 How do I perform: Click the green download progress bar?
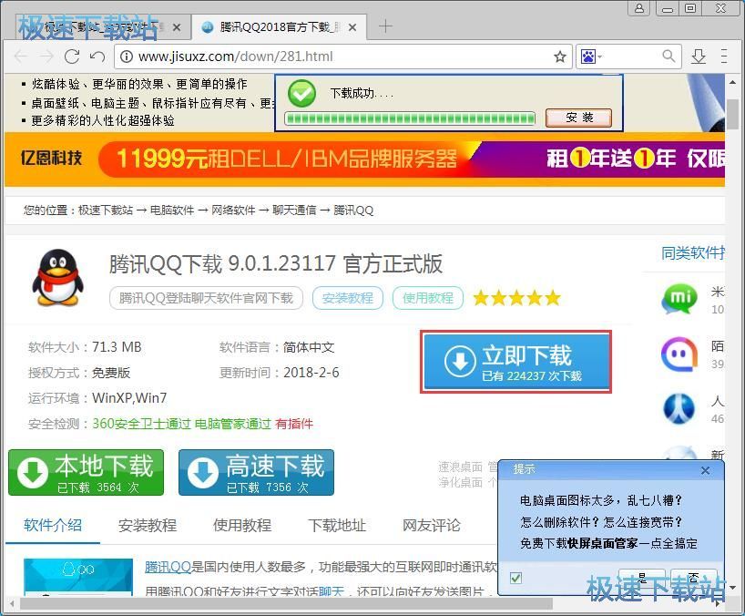[x=410, y=118]
